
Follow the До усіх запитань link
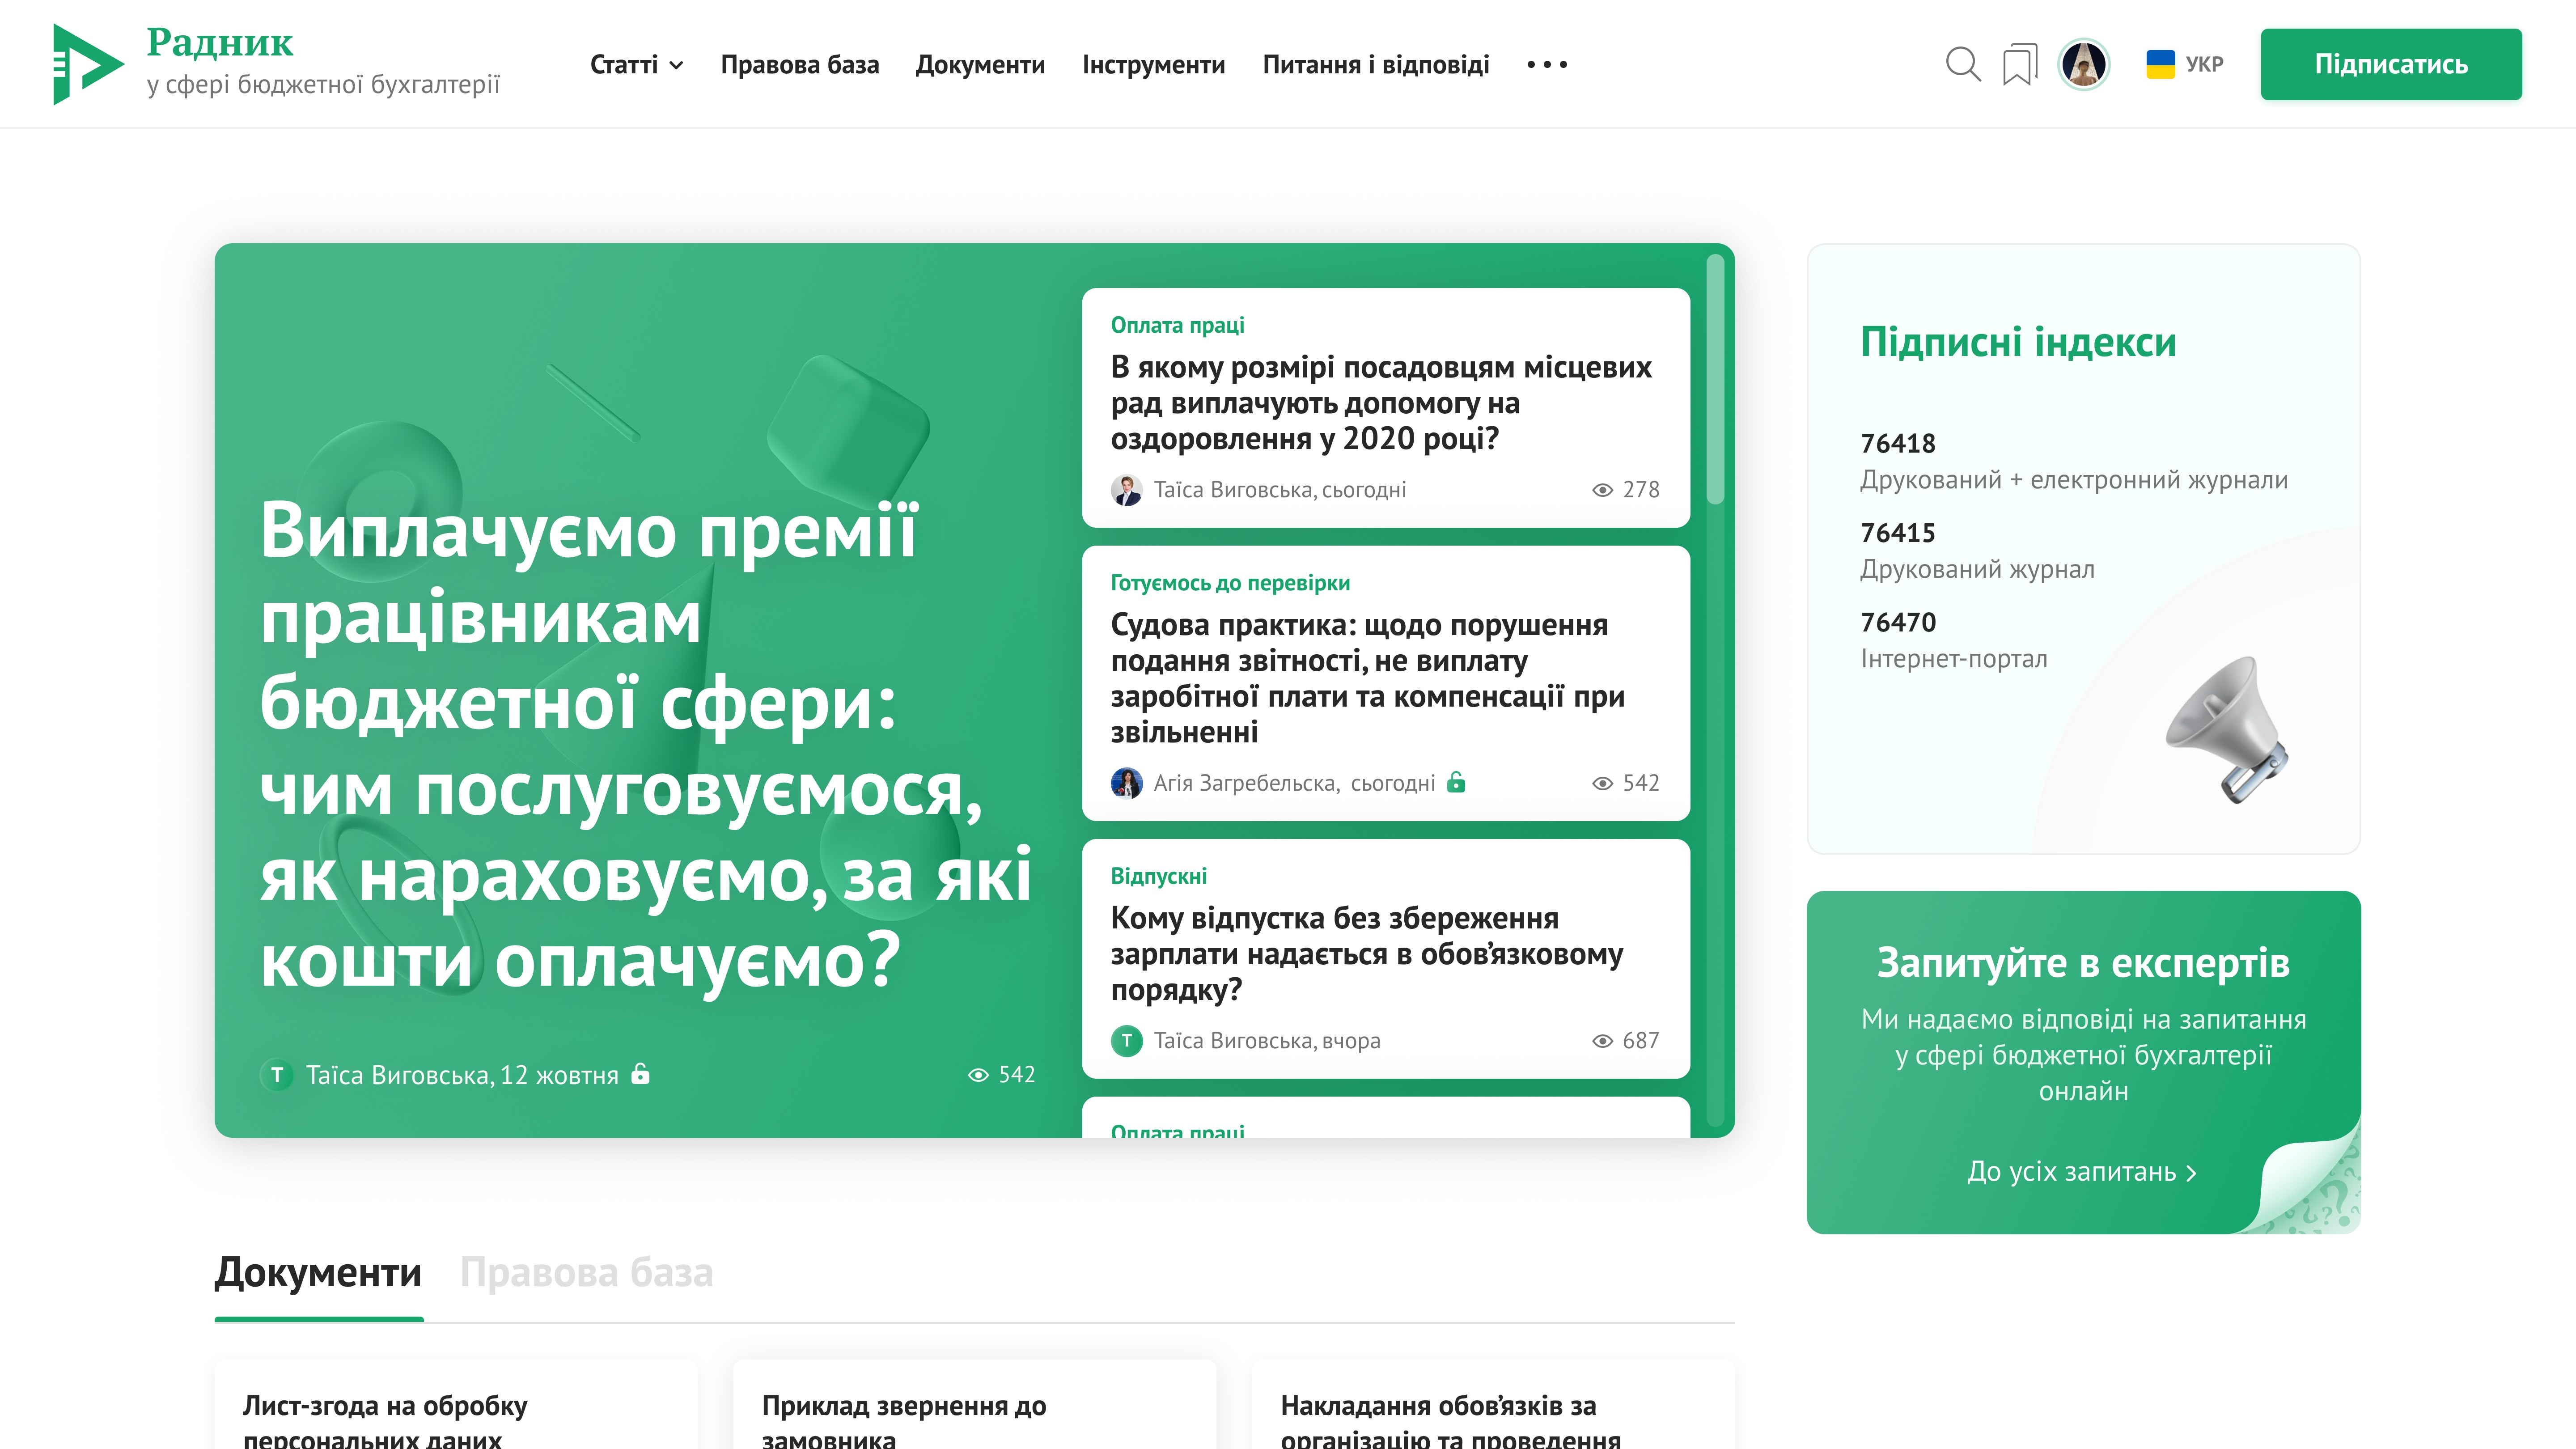pyautogui.click(x=2082, y=1171)
